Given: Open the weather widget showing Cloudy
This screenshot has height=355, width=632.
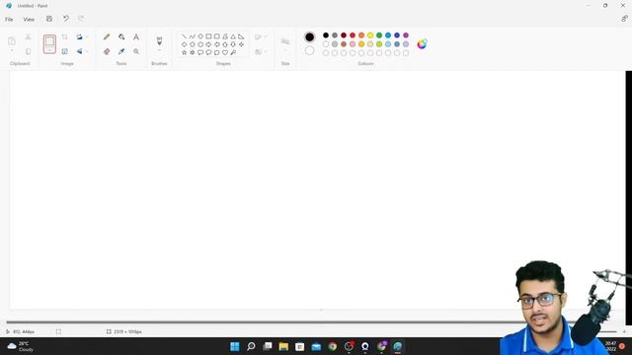Looking at the screenshot, I should 20,346.
